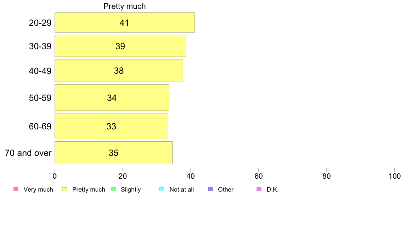Click the blue Other legend swatch
The height and width of the screenshot is (250, 404).
coord(211,189)
